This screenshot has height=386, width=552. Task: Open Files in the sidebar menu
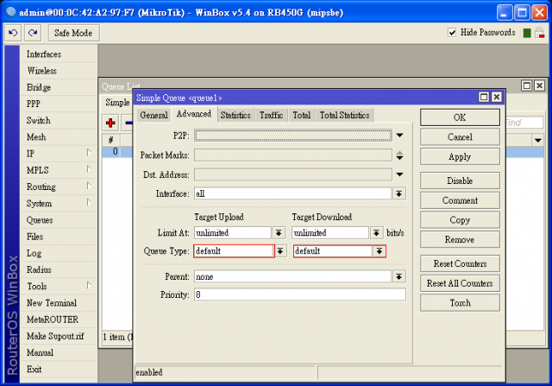(x=34, y=237)
